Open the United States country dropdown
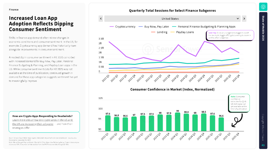 click(172, 19)
